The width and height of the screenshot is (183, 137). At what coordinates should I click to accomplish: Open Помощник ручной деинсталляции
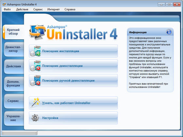point(73,81)
